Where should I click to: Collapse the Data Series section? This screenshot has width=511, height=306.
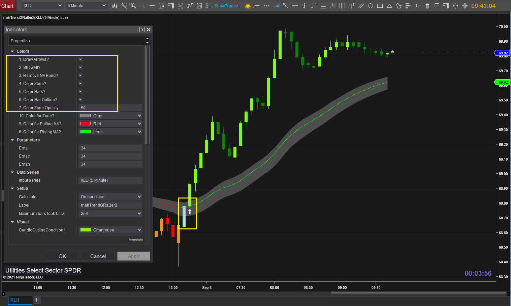12,172
